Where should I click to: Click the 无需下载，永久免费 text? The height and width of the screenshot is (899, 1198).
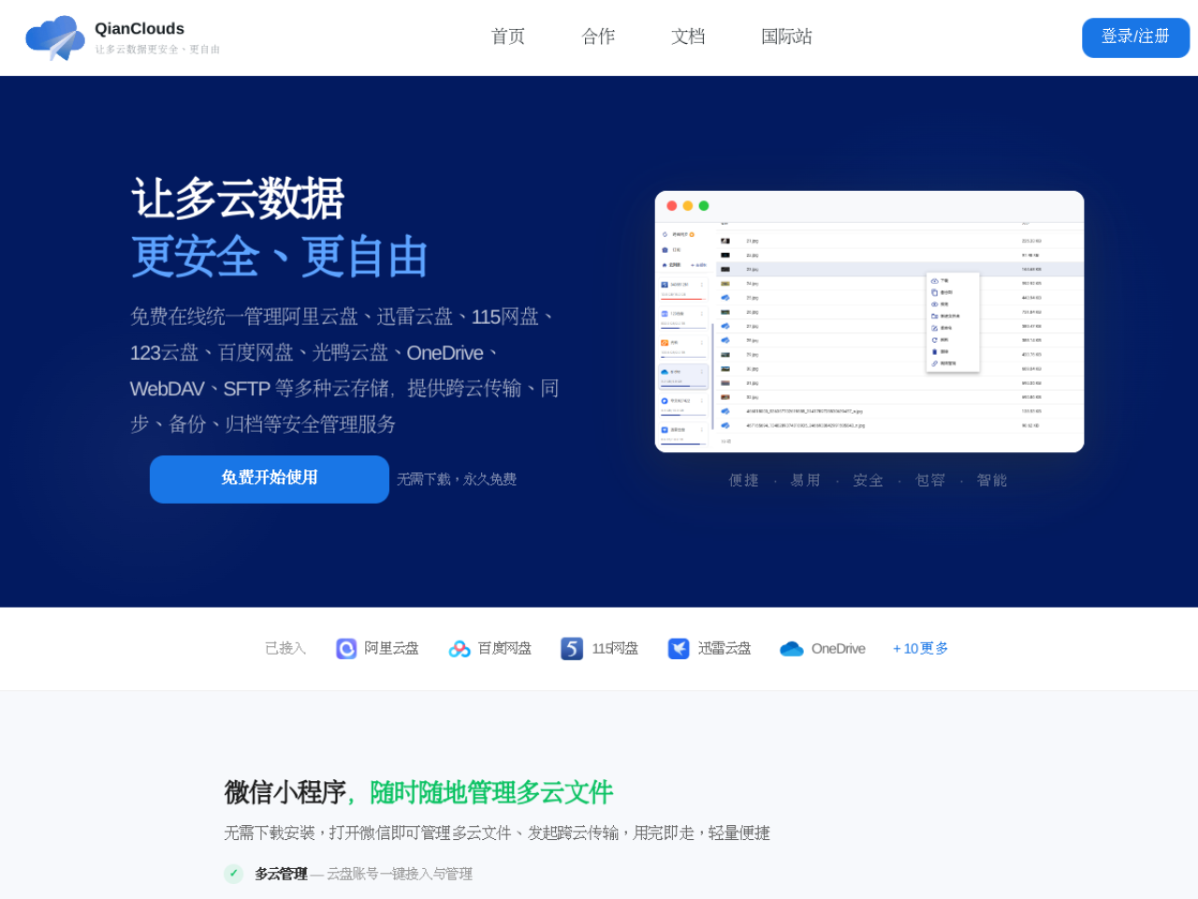457,479
